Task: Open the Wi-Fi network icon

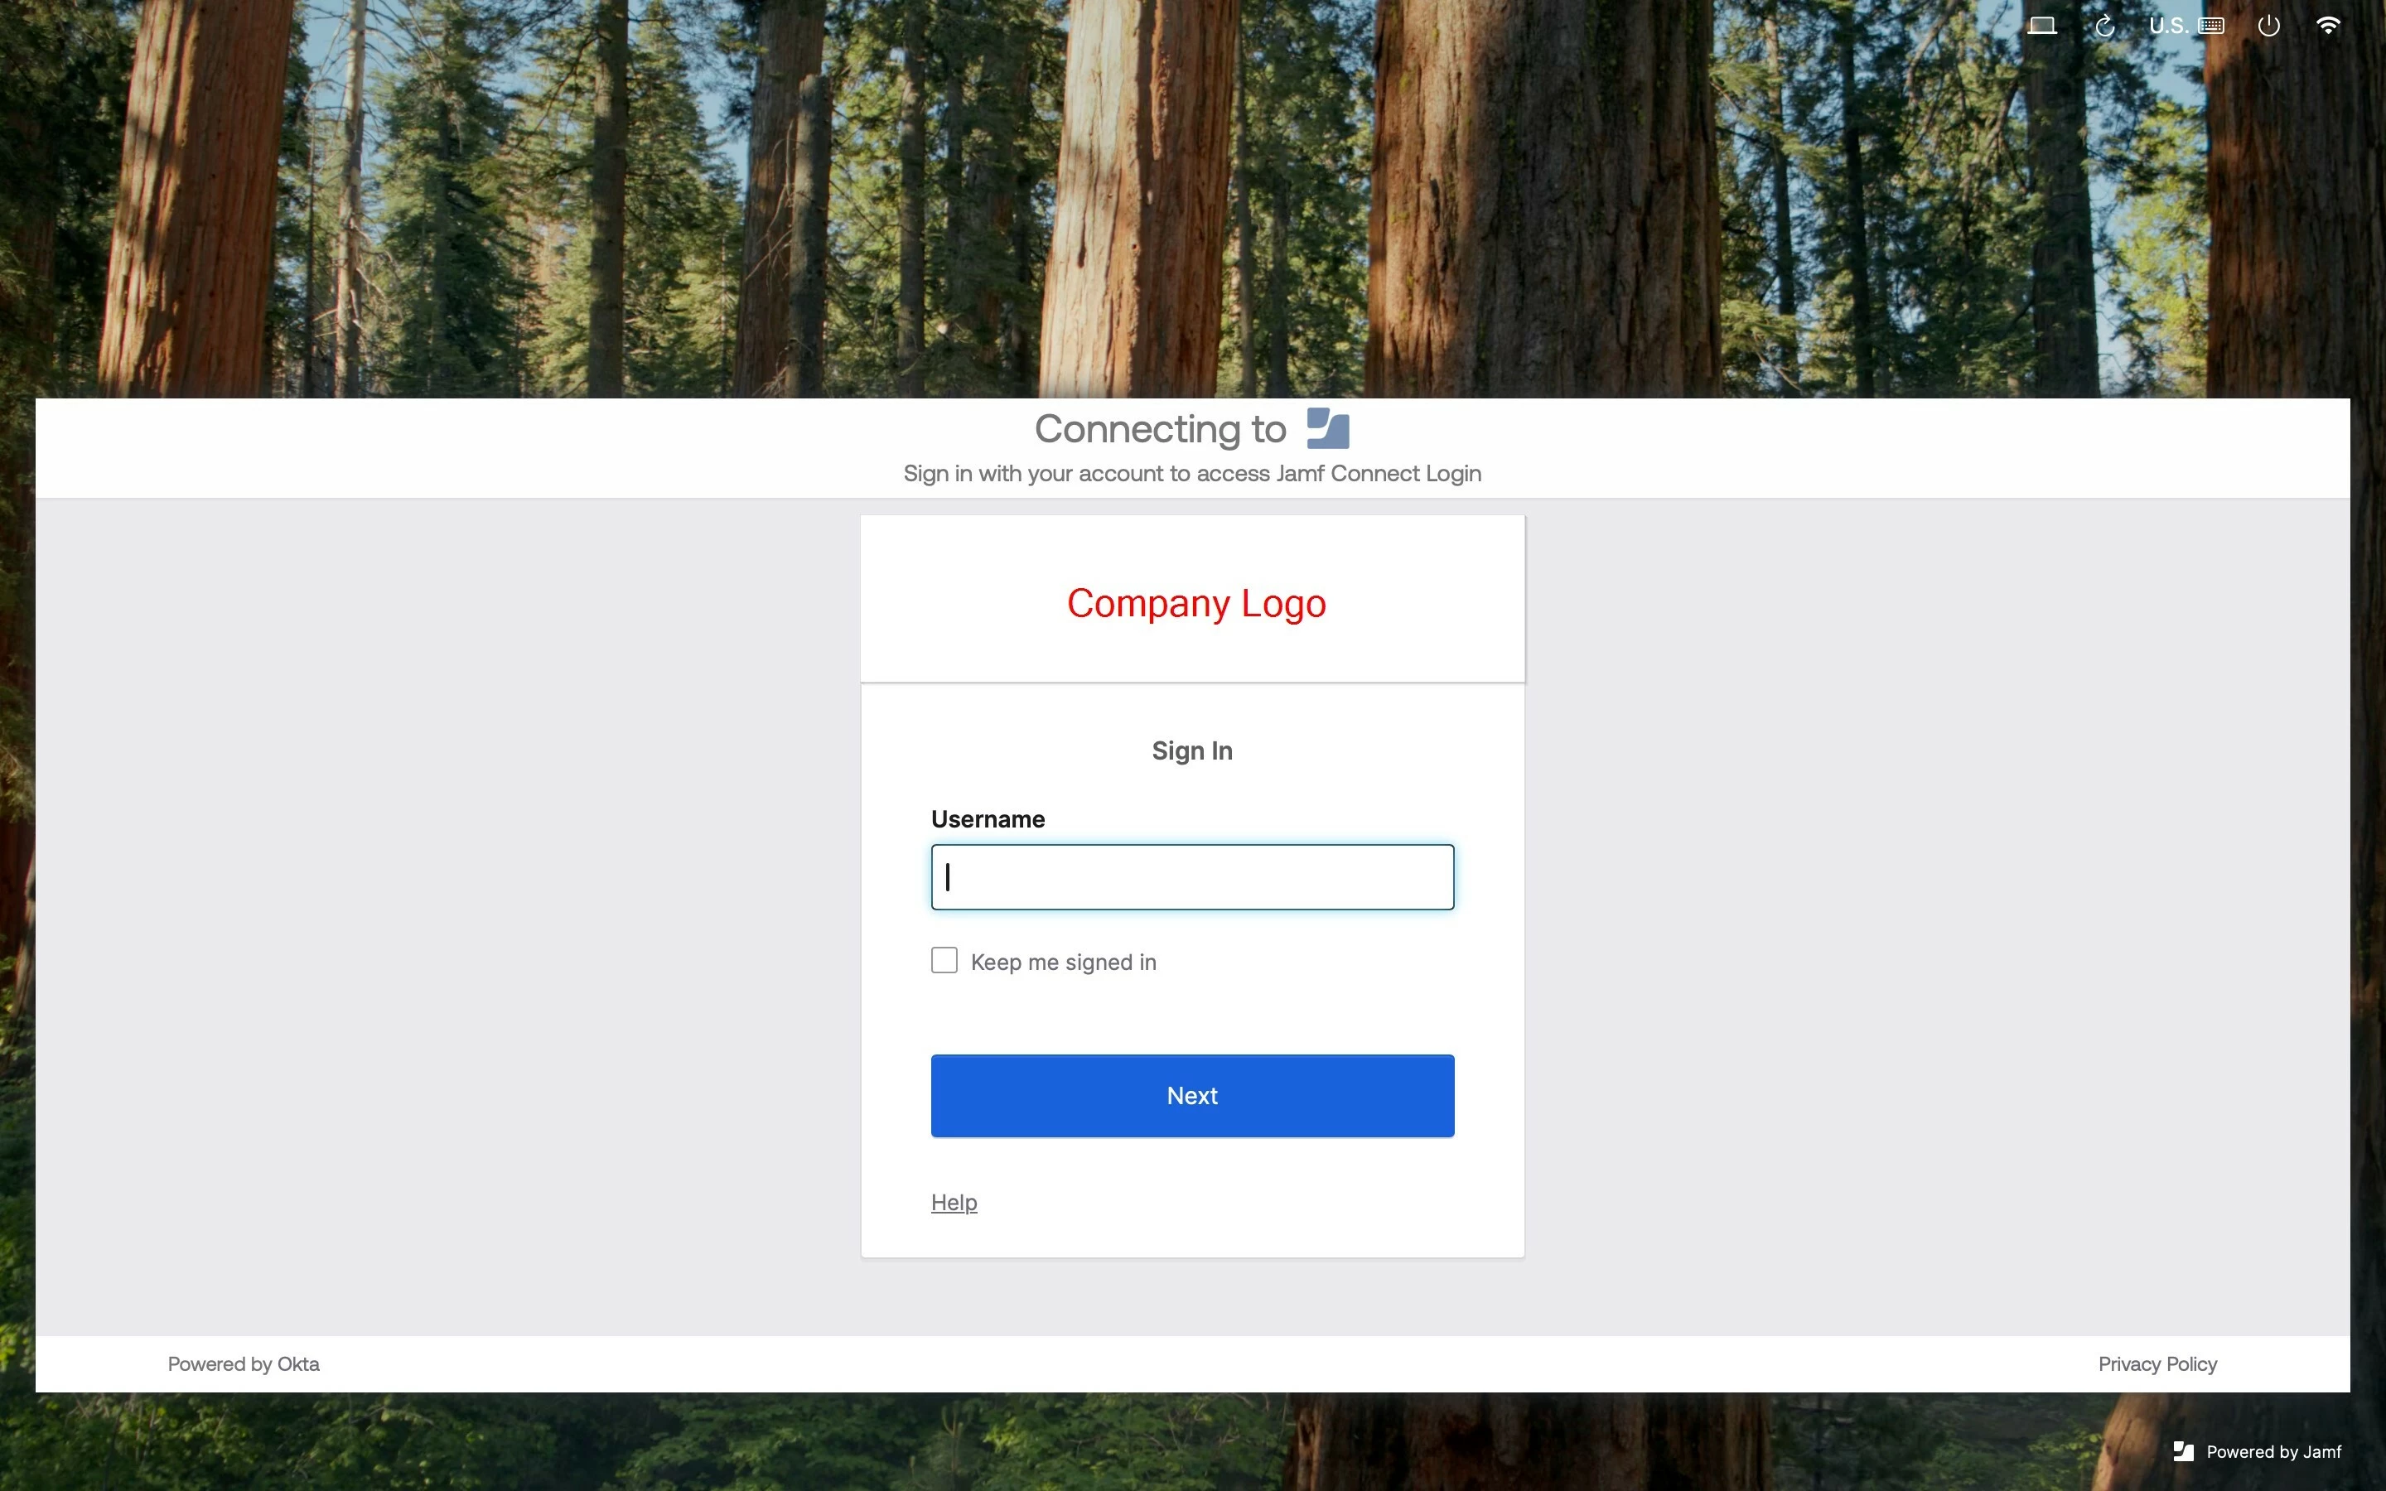Action: (2328, 26)
